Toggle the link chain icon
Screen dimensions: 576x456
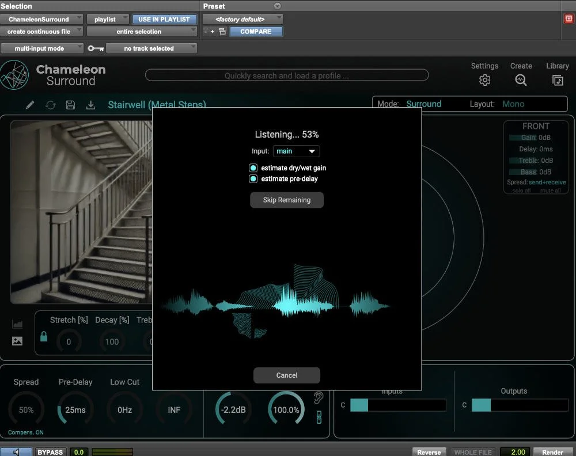click(x=319, y=417)
